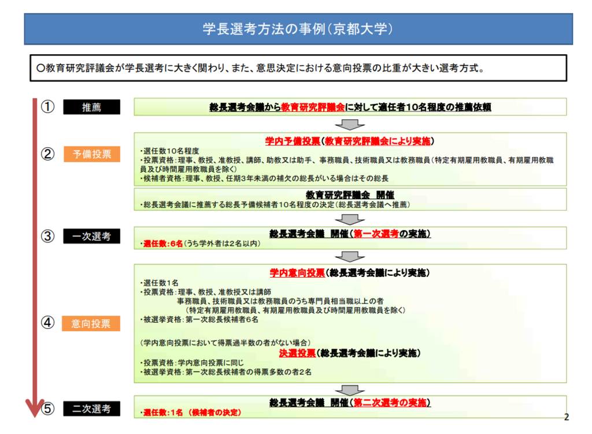Click the summary sentence starting ○教育研究評議会が学長選考に
The height and width of the screenshot is (434, 592).
(261, 68)
